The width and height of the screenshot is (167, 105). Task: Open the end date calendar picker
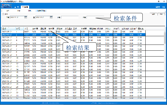(51, 17)
